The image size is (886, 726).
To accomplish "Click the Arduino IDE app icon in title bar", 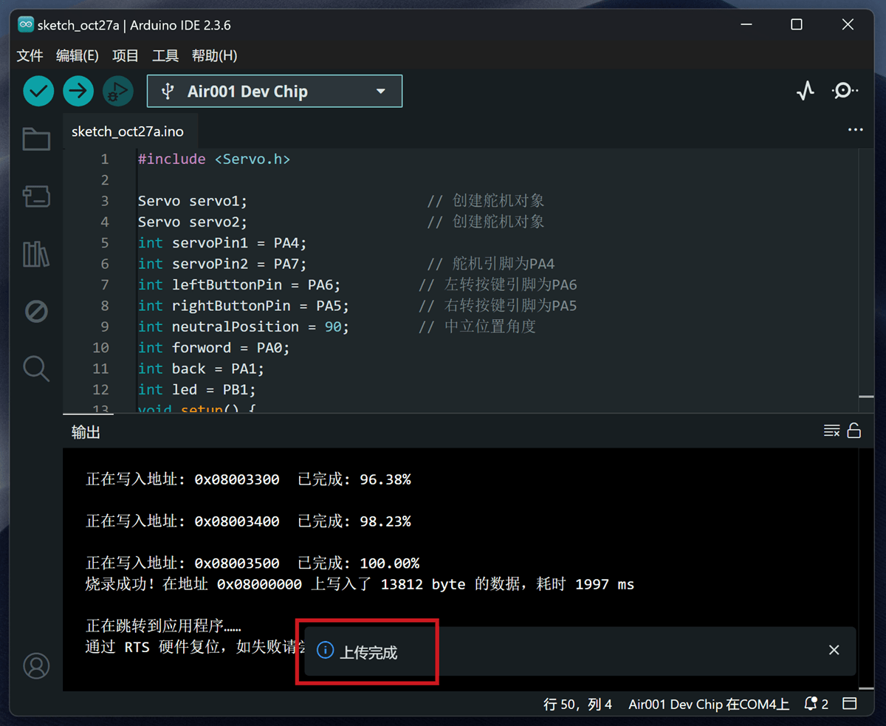I will click(26, 24).
